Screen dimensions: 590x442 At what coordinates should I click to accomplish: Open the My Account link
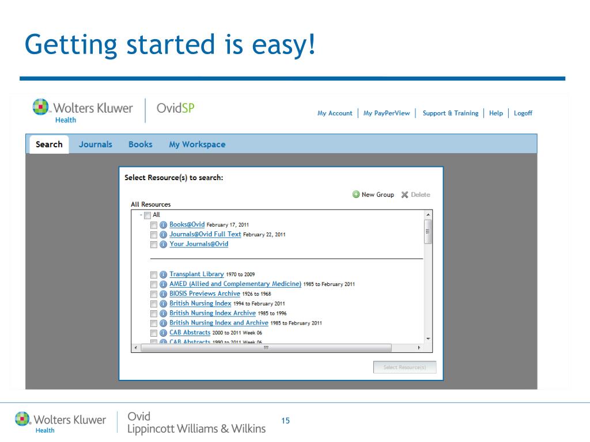pyautogui.click(x=335, y=113)
